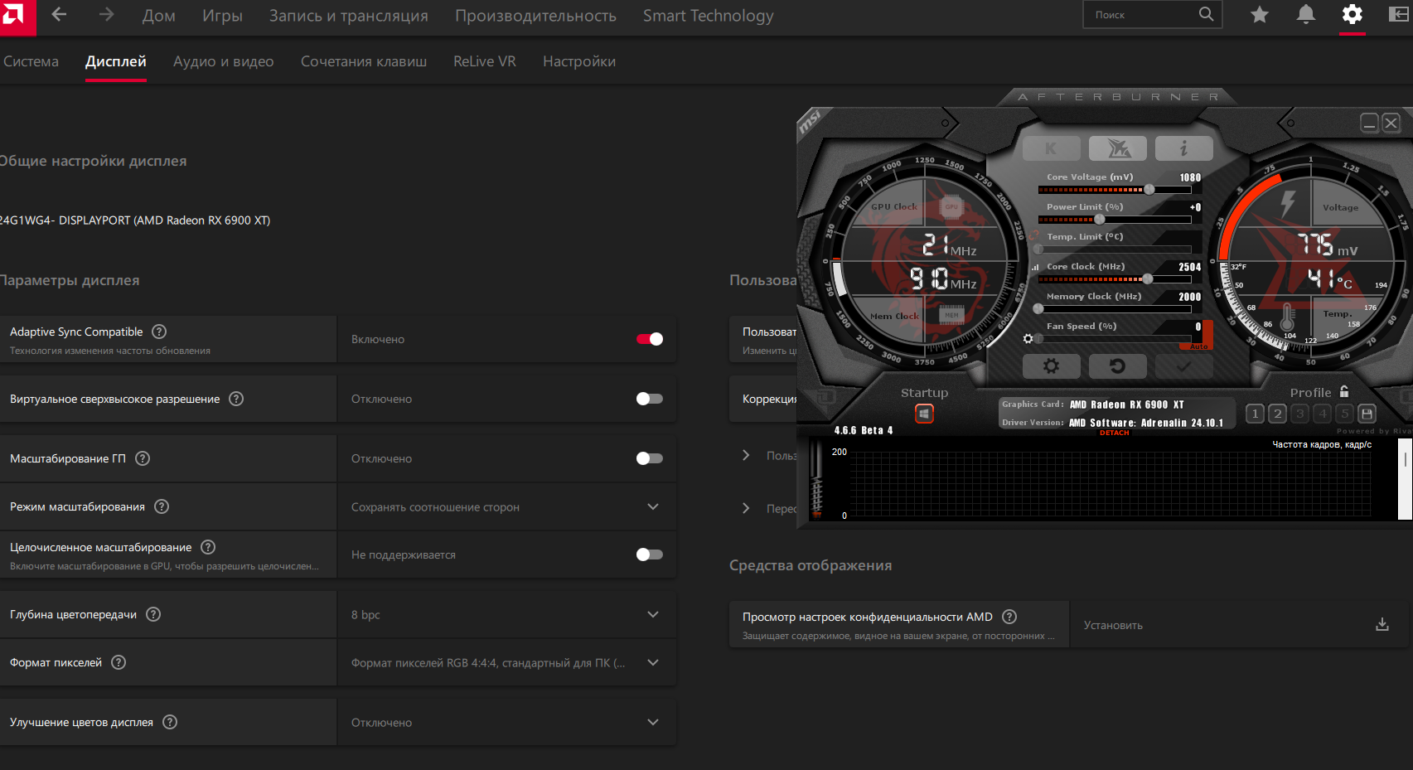Reset Afterburner settings with the revert button
This screenshot has height=770, width=1413.
point(1117,366)
